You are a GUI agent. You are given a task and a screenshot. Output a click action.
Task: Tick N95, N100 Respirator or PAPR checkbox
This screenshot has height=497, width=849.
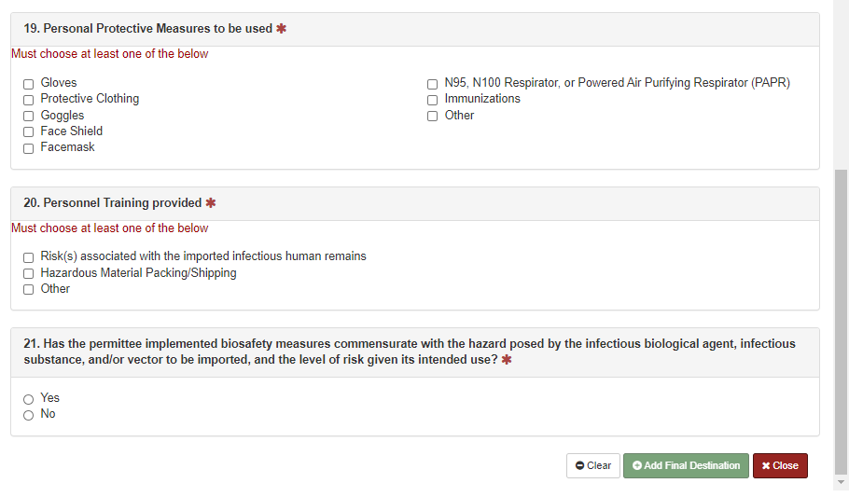pyautogui.click(x=433, y=84)
